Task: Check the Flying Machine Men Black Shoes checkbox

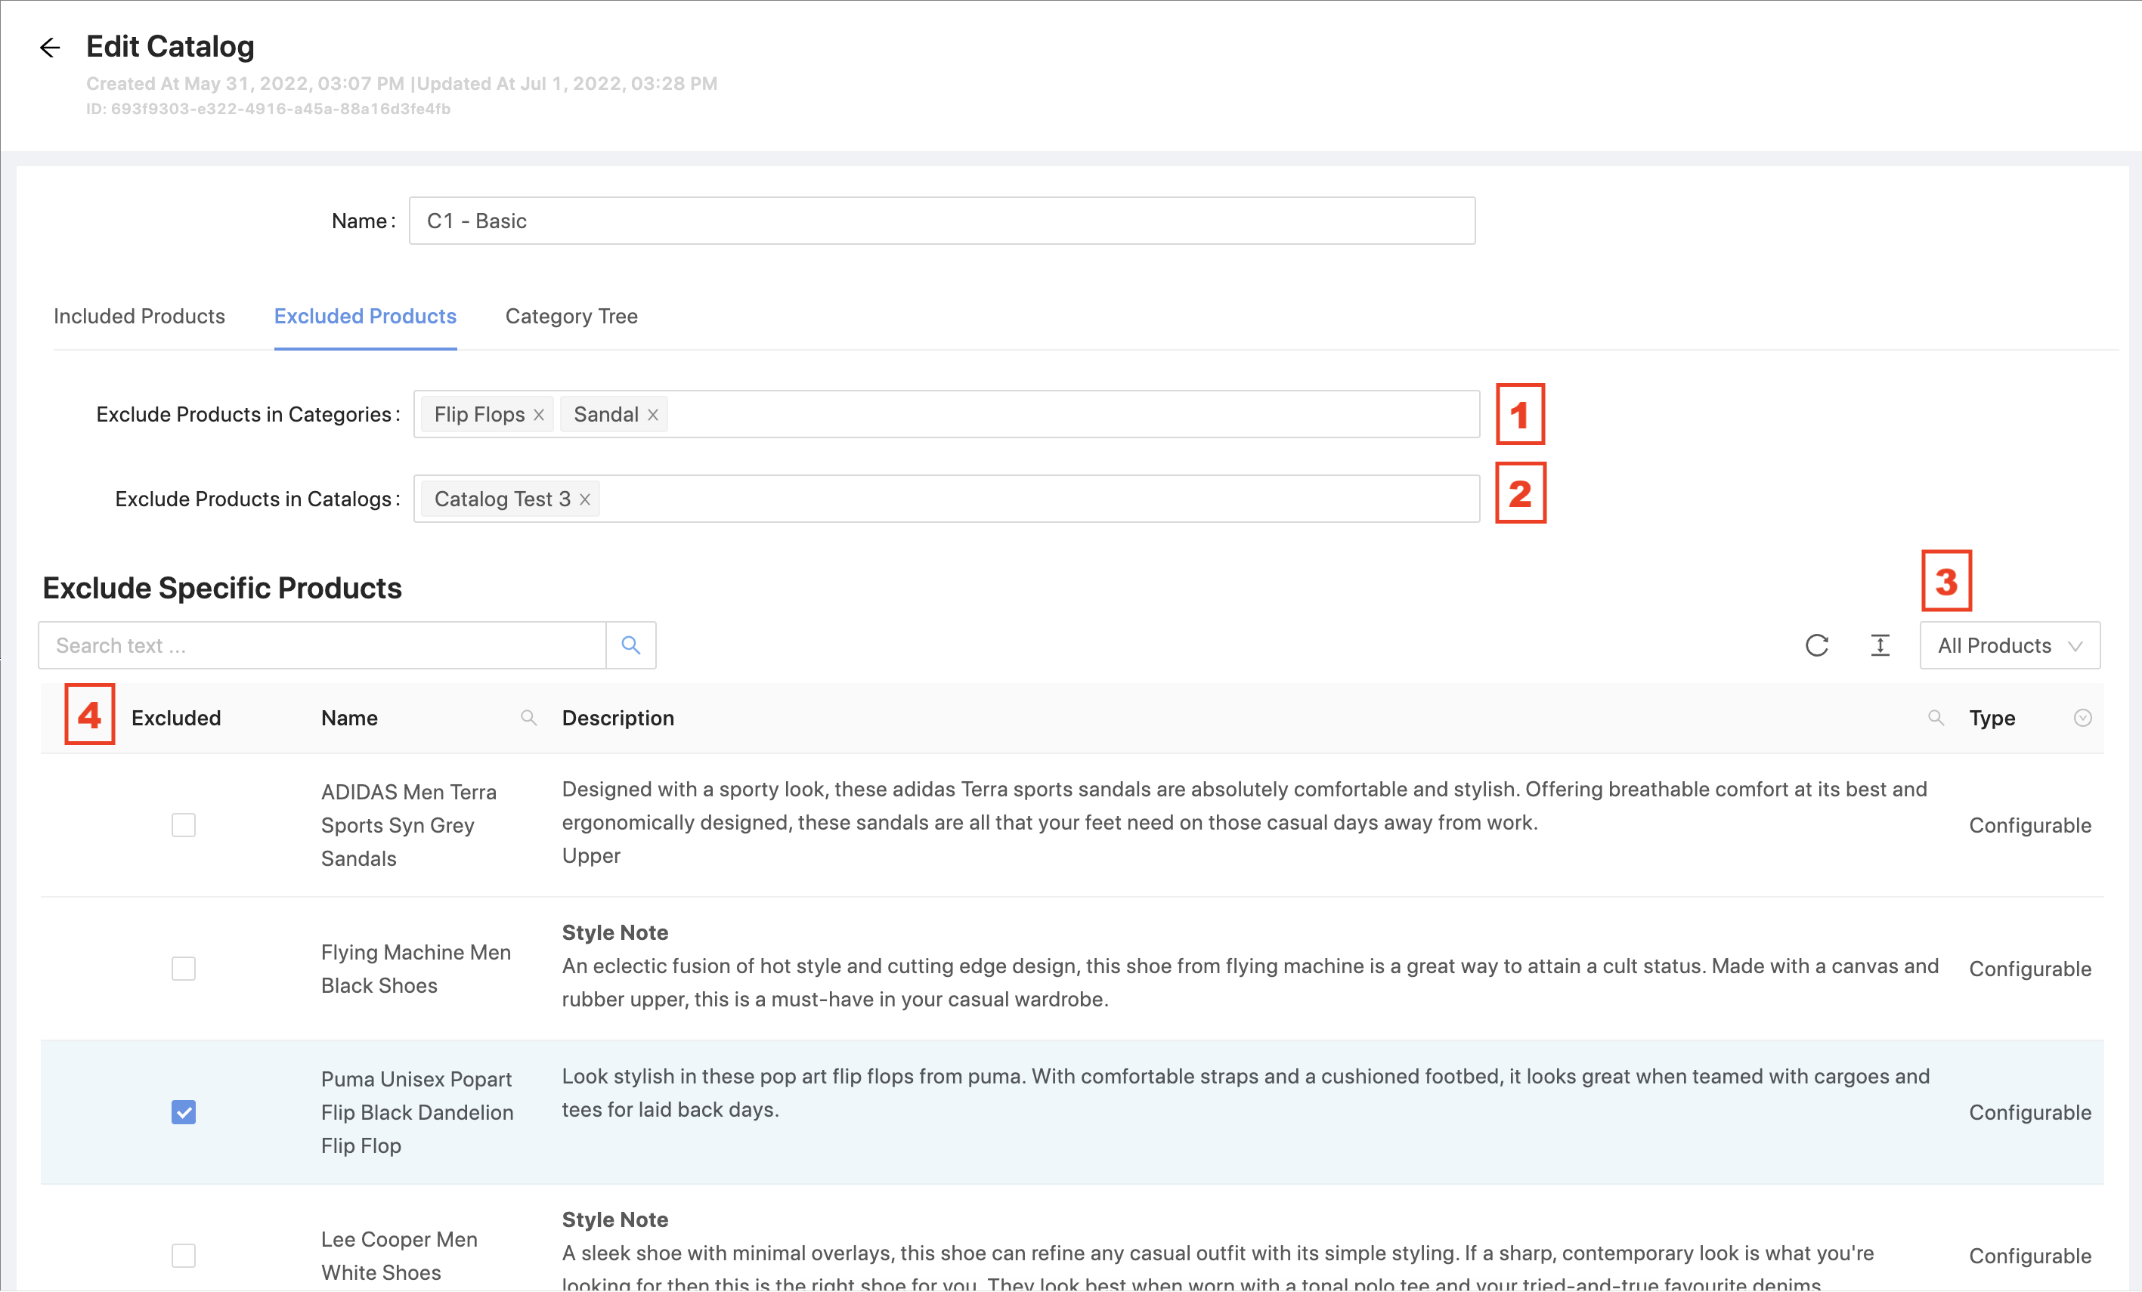Action: (184, 969)
